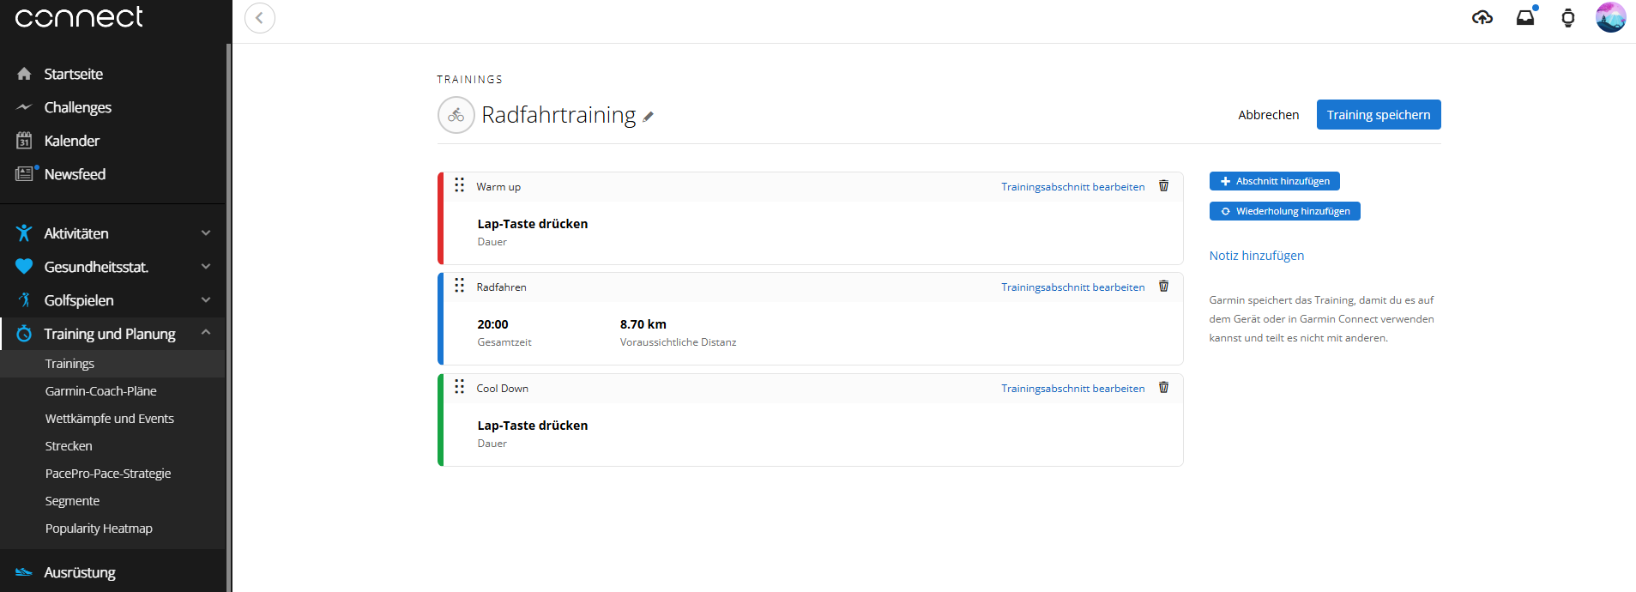Click the pencil icon beside Radfahrtraining
The height and width of the screenshot is (592, 1636).
click(649, 117)
